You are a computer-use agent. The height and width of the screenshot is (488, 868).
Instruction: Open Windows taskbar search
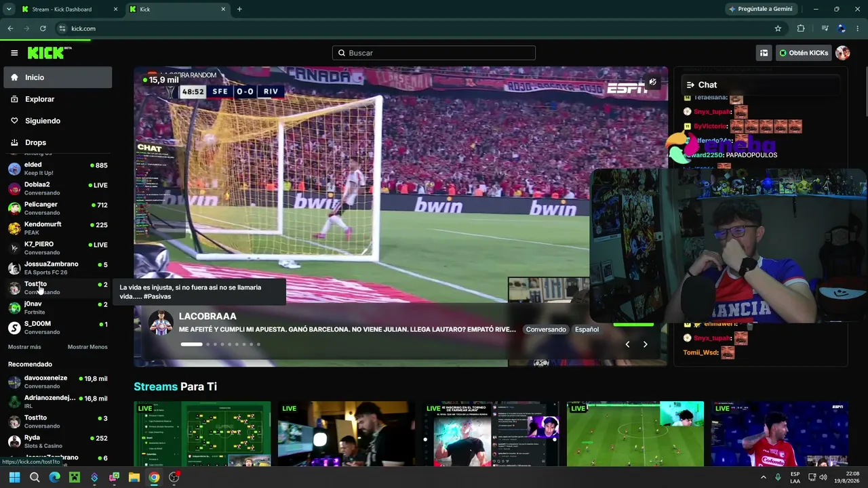tap(35, 477)
